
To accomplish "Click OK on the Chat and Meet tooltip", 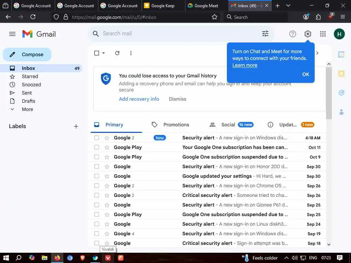I will [305, 74].
